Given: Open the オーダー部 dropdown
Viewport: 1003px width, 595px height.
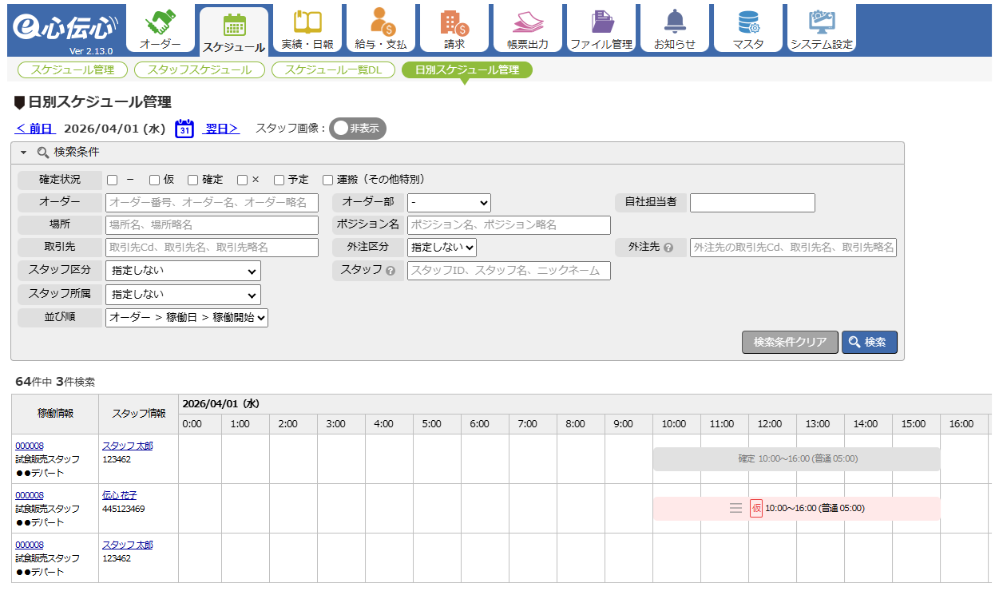Looking at the screenshot, I should (x=449, y=203).
